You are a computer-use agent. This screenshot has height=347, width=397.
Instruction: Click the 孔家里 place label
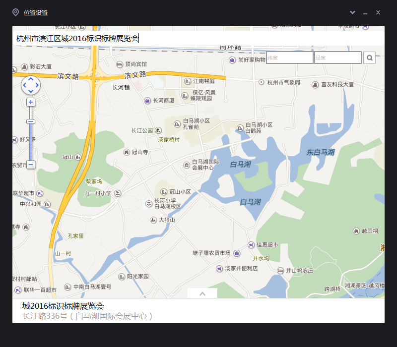[76, 236]
